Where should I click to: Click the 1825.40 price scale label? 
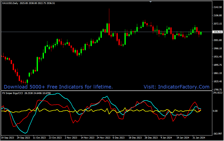[x=218, y=81]
